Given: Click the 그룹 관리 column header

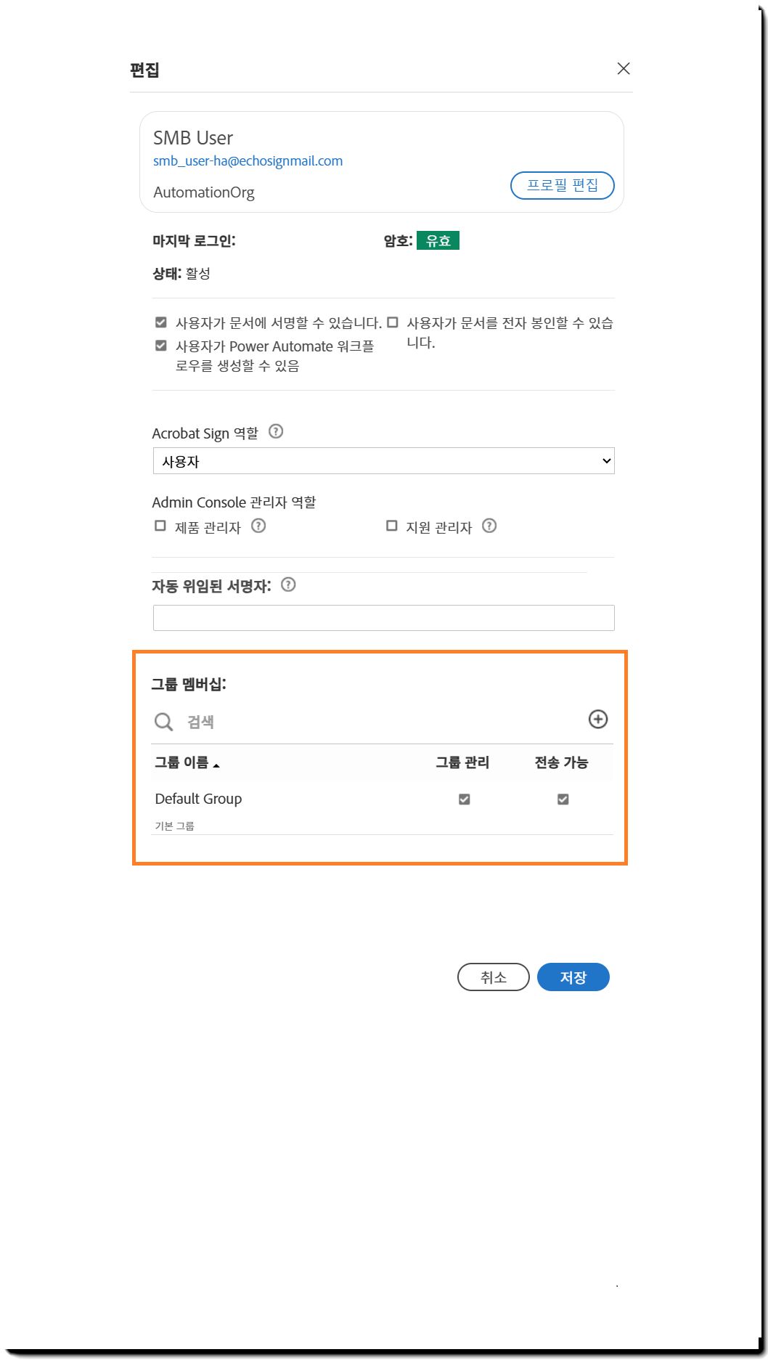Looking at the screenshot, I should tap(462, 762).
